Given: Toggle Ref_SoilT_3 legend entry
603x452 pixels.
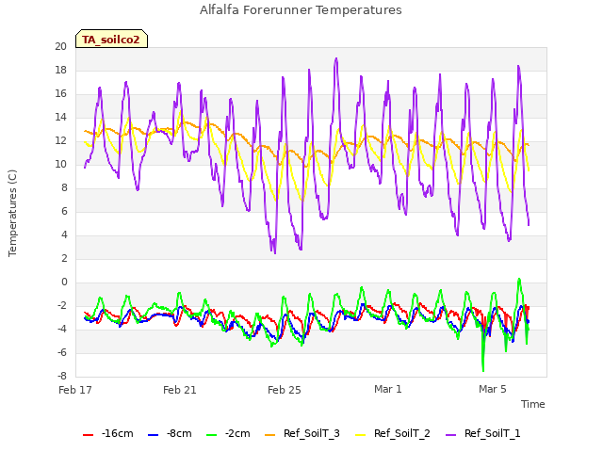Looking at the screenshot, I should pyautogui.click(x=302, y=434).
